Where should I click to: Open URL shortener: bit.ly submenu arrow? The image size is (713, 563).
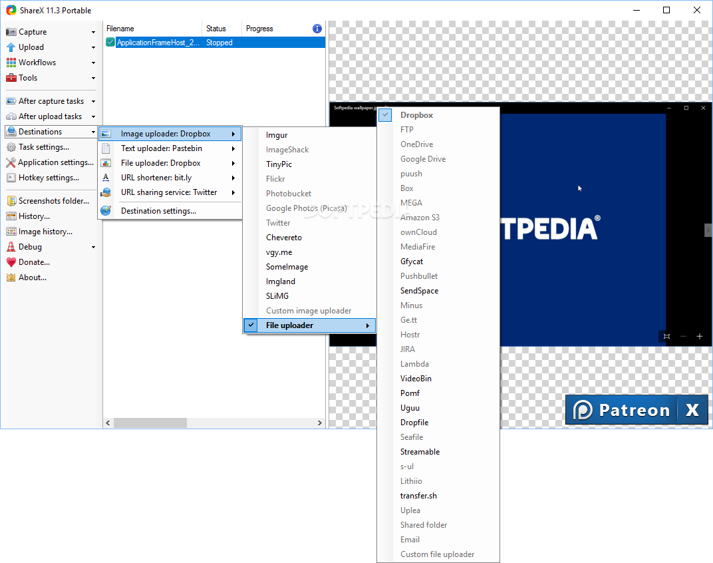[x=233, y=178]
